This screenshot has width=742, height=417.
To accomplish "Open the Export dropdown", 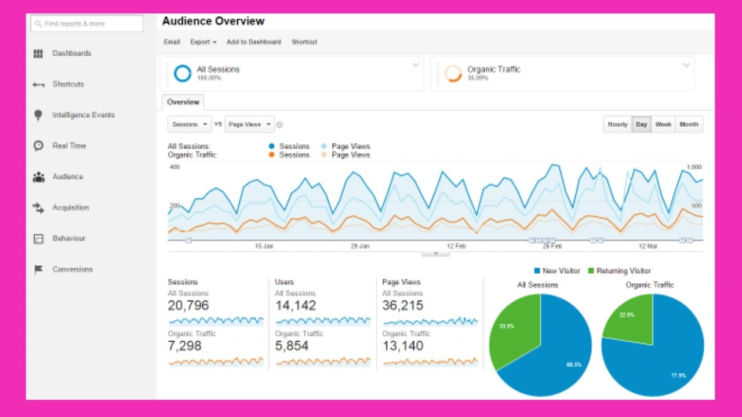I will coord(203,42).
